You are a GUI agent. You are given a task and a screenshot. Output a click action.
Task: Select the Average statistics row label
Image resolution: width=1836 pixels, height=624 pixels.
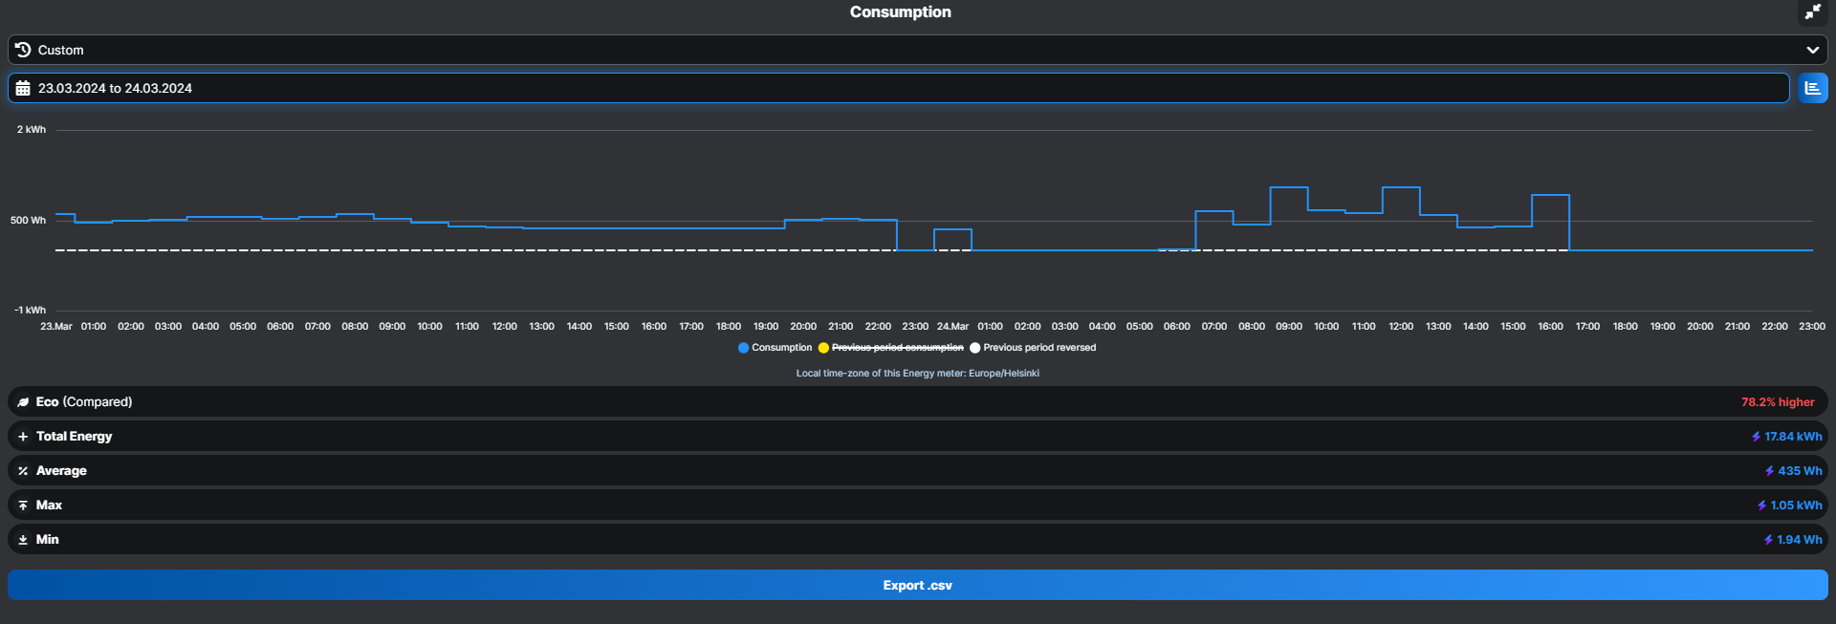coord(61,471)
